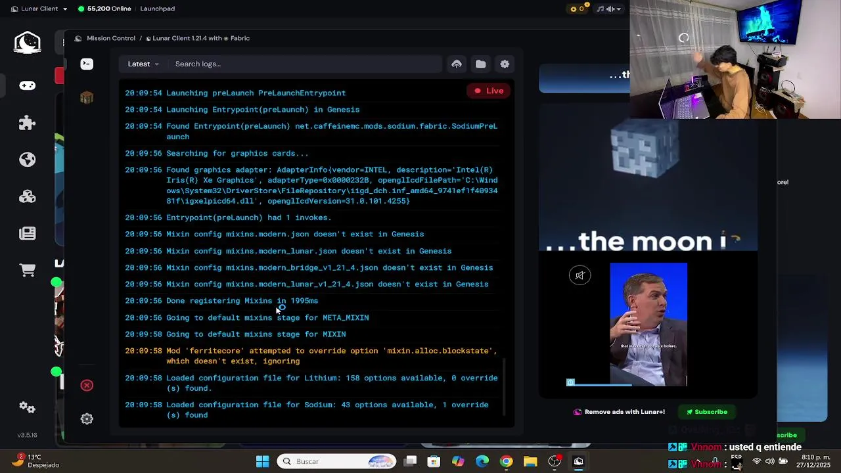
Task: Open the gamepad section in the sidebar
Action: pos(28,85)
